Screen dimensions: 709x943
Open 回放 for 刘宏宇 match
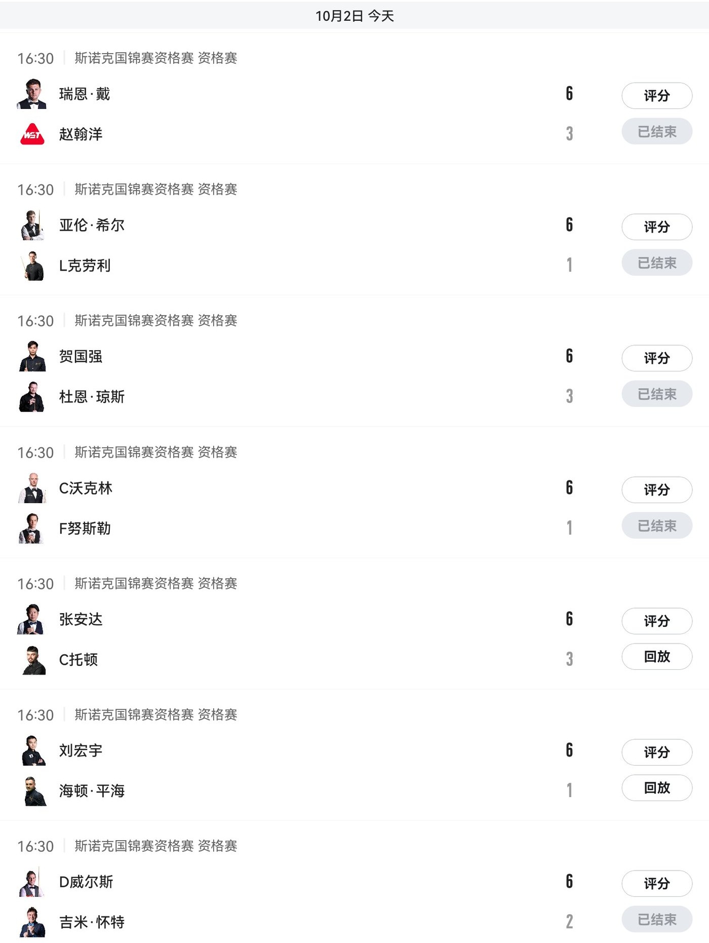(x=656, y=788)
